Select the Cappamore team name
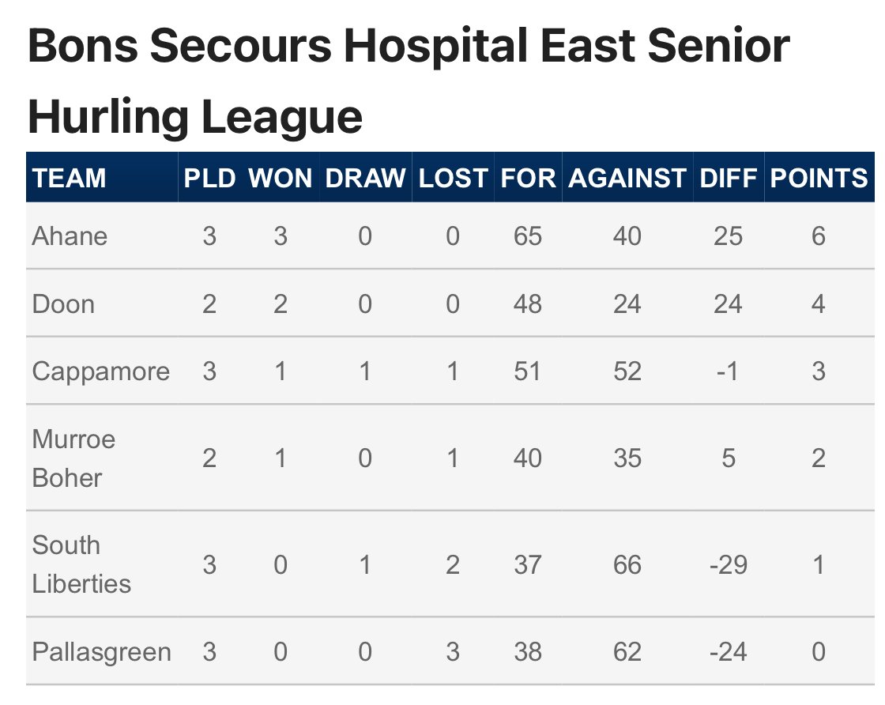Viewport: 885px width, 705px height. pyautogui.click(x=101, y=371)
